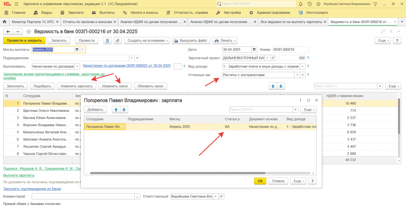Open the 1C main hamburger menu

tap(16, 4)
